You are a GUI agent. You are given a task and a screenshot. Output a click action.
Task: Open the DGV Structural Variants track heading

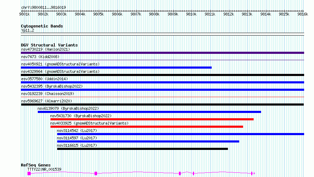(x=49, y=45)
